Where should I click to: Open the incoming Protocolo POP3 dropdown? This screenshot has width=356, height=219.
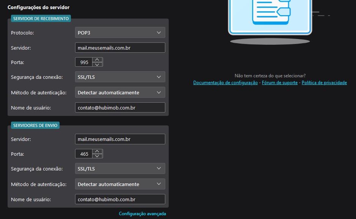coord(120,33)
